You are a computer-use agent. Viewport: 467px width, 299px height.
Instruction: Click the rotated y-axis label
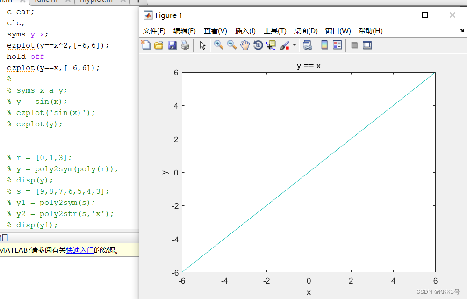165,172
